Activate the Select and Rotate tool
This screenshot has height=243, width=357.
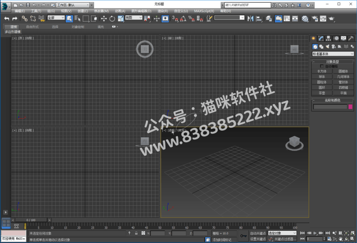112,19
